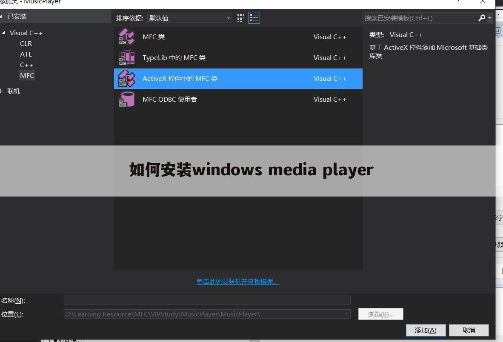Open the 位置 path dropdown
This screenshot has width=503, height=342.
coord(347,314)
